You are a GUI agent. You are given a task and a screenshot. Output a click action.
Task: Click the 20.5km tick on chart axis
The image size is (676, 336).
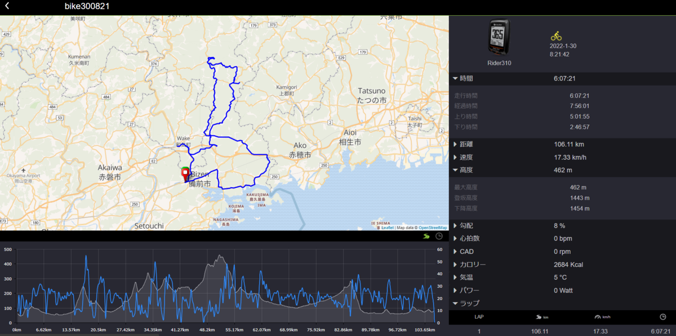98,330
